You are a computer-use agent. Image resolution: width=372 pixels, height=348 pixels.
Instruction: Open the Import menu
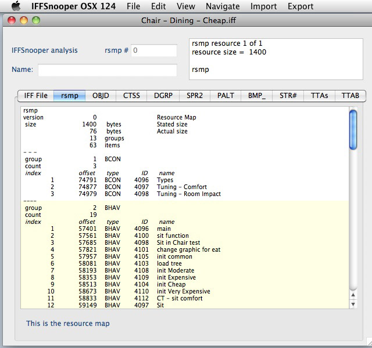click(x=263, y=6)
